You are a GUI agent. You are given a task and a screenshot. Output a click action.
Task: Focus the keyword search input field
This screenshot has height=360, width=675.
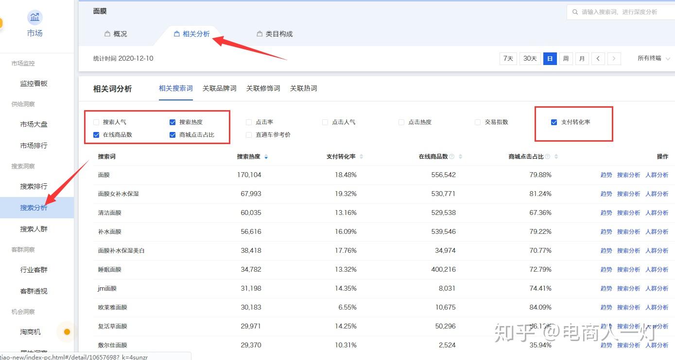pyautogui.click(x=621, y=12)
